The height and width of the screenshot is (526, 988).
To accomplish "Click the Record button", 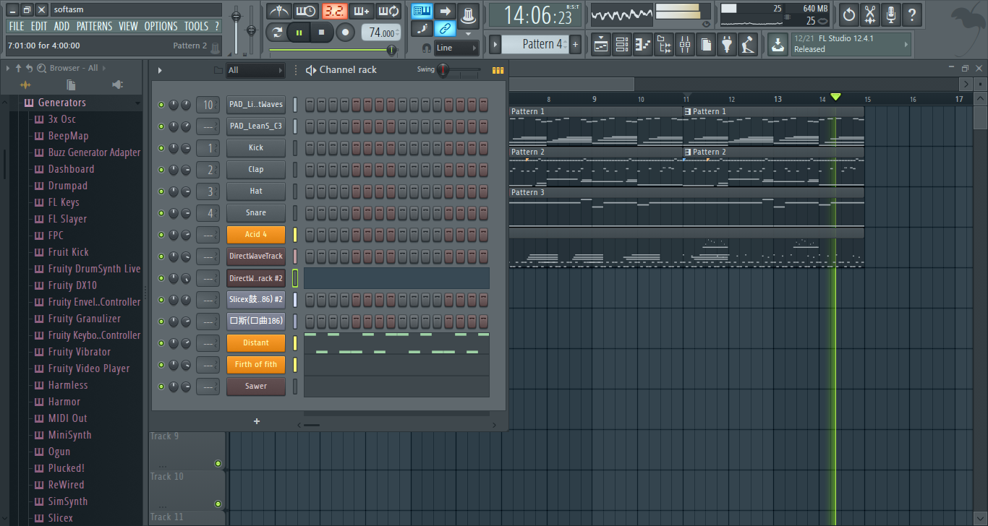I will click(x=346, y=33).
